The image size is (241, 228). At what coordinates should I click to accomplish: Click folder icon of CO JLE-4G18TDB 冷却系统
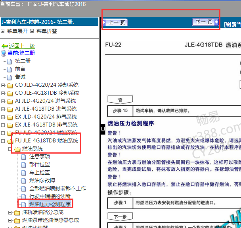(x=10, y=94)
